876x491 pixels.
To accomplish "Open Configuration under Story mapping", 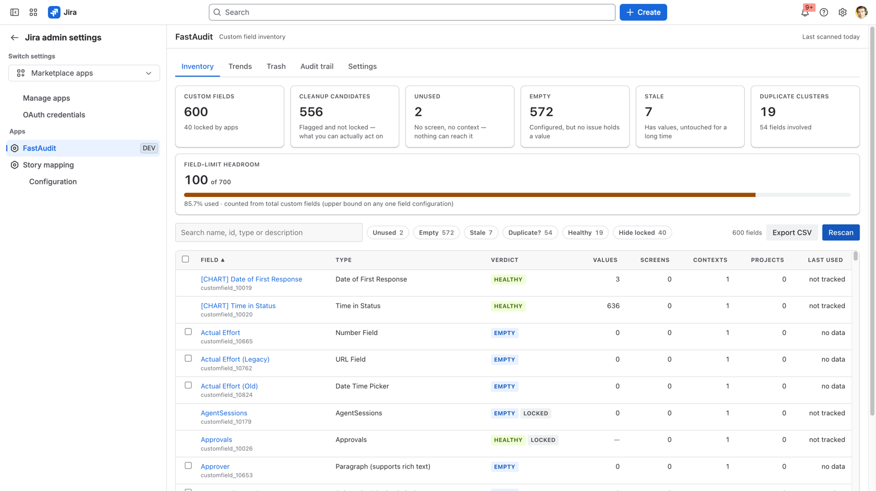I will point(53,182).
